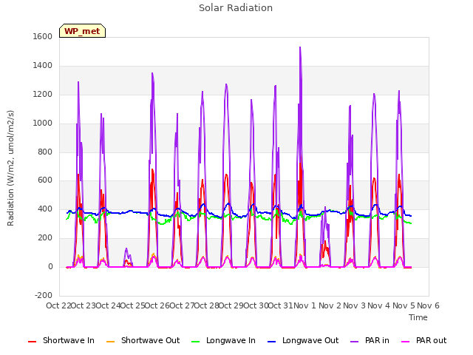
Task: Click the magenta PAR out swatch
Action: pos(406,342)
